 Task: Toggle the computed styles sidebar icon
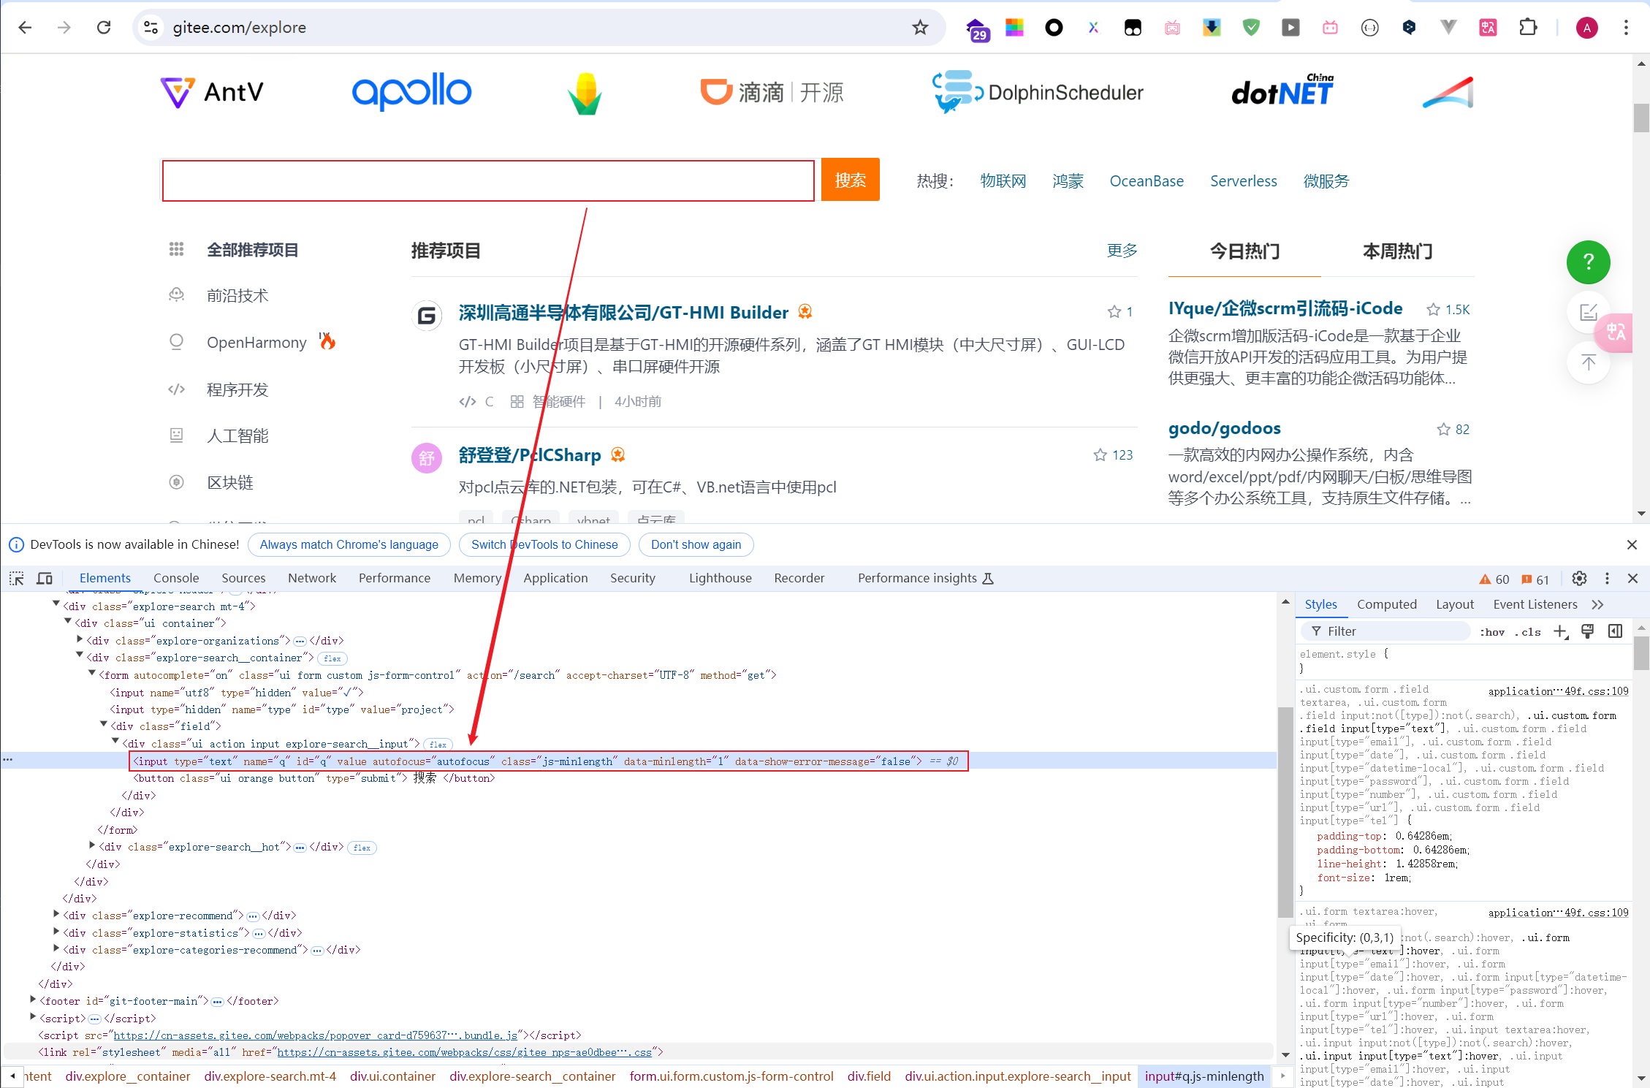[1616, 631]
